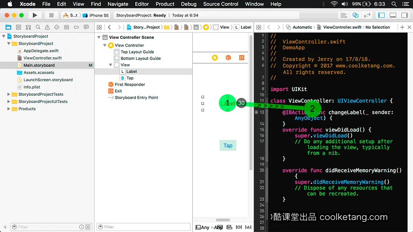Select ViewController.swift in navigator
Viewport: 413px width, 232px height.
tap(43, 58)
